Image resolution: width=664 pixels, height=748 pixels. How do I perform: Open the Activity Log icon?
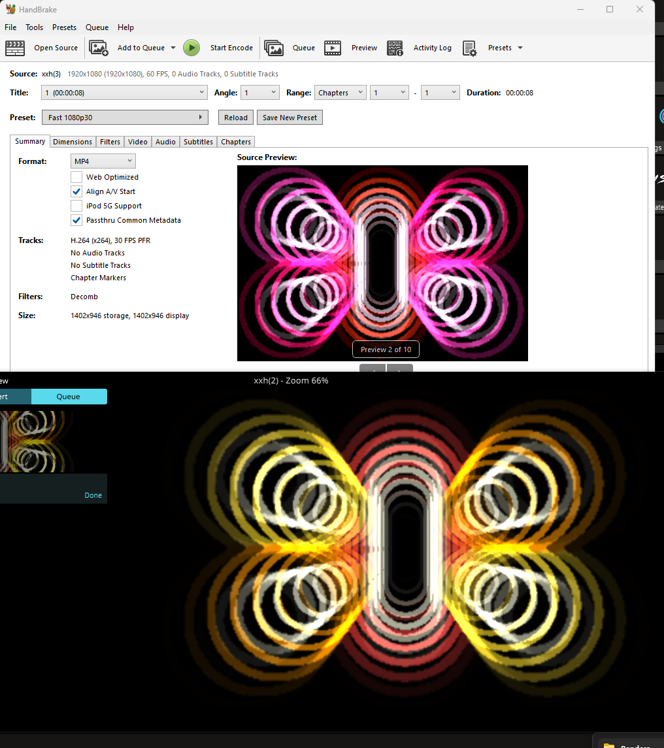tap(395, 48)
